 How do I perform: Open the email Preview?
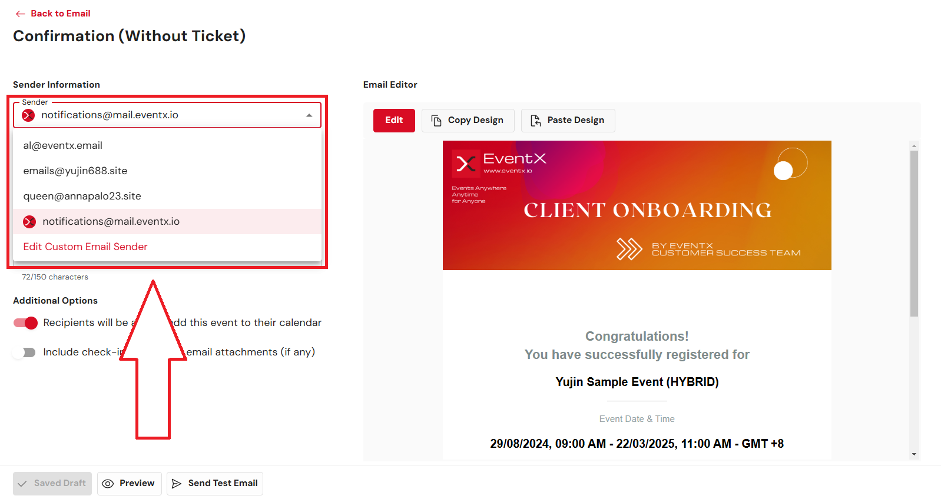[x=130, y=483]
